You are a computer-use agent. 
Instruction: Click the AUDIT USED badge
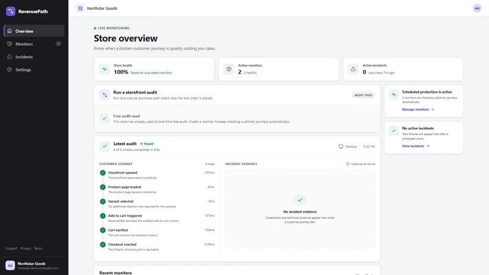pyautogui.click(x=363, y=95)
